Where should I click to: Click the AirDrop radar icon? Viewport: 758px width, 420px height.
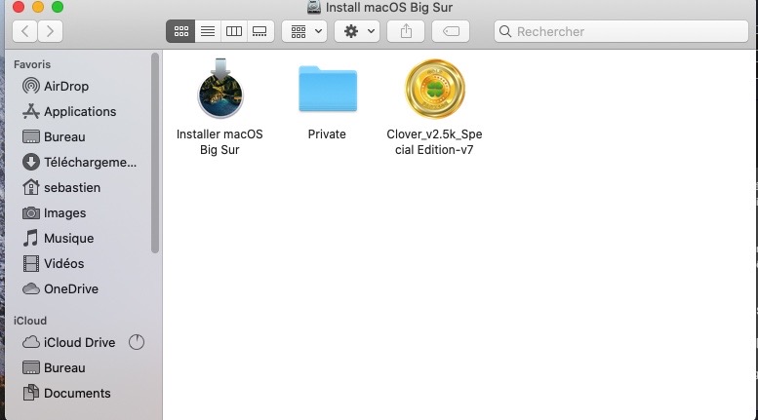[x=31, y=86]
